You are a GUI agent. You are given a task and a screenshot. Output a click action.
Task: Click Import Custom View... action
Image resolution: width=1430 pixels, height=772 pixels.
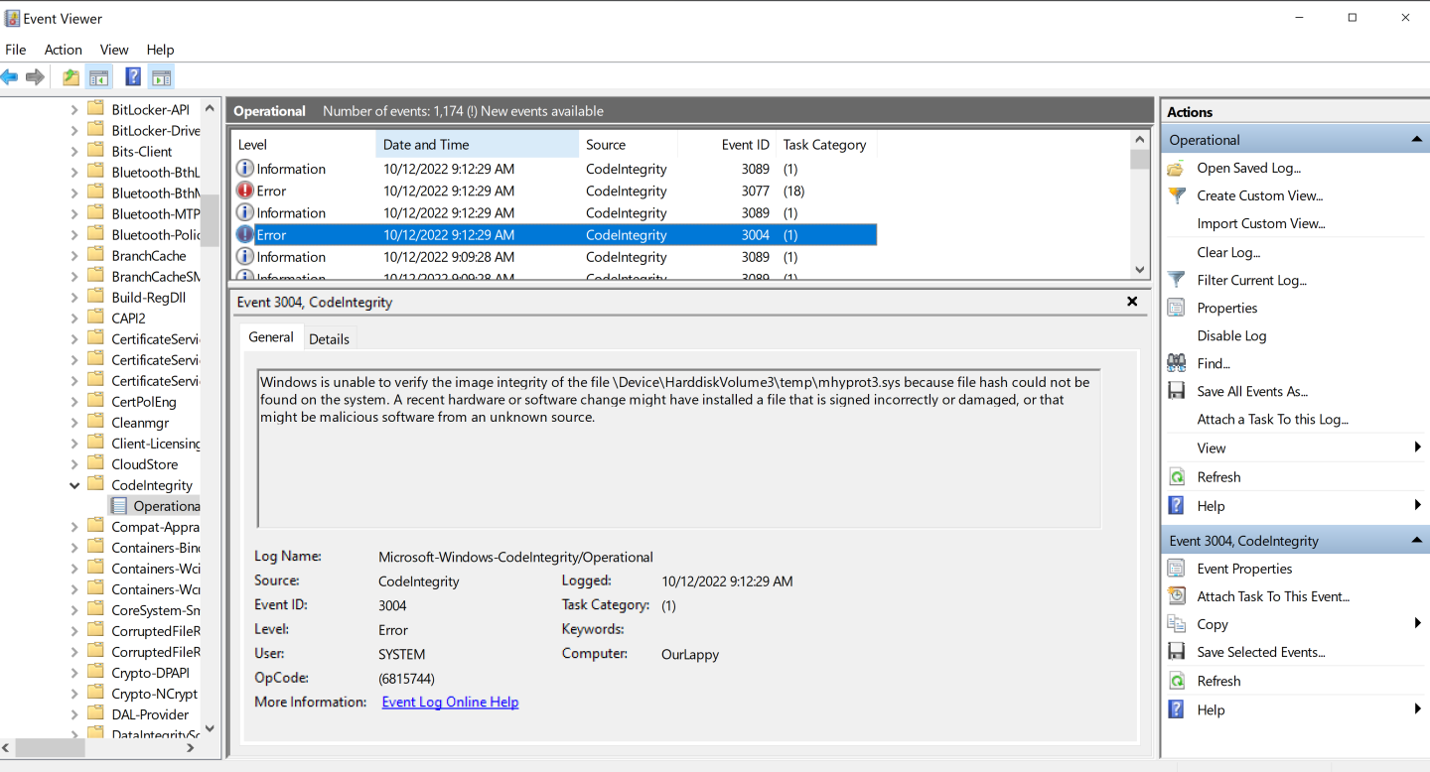(x=1261, y=223)
